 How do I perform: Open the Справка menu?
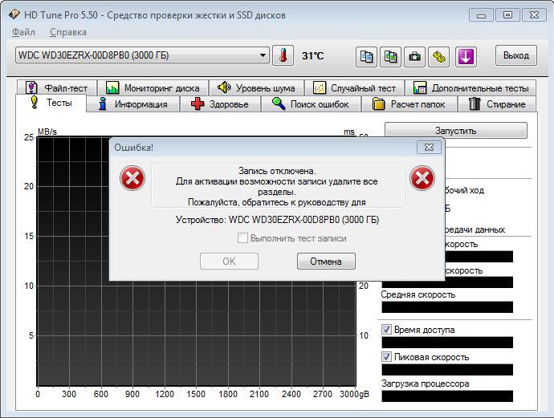(67, 32)
